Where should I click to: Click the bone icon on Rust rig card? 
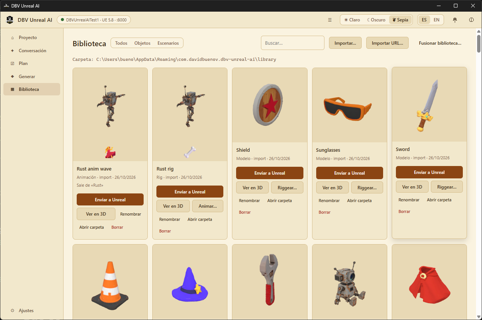tap(190, 152)
